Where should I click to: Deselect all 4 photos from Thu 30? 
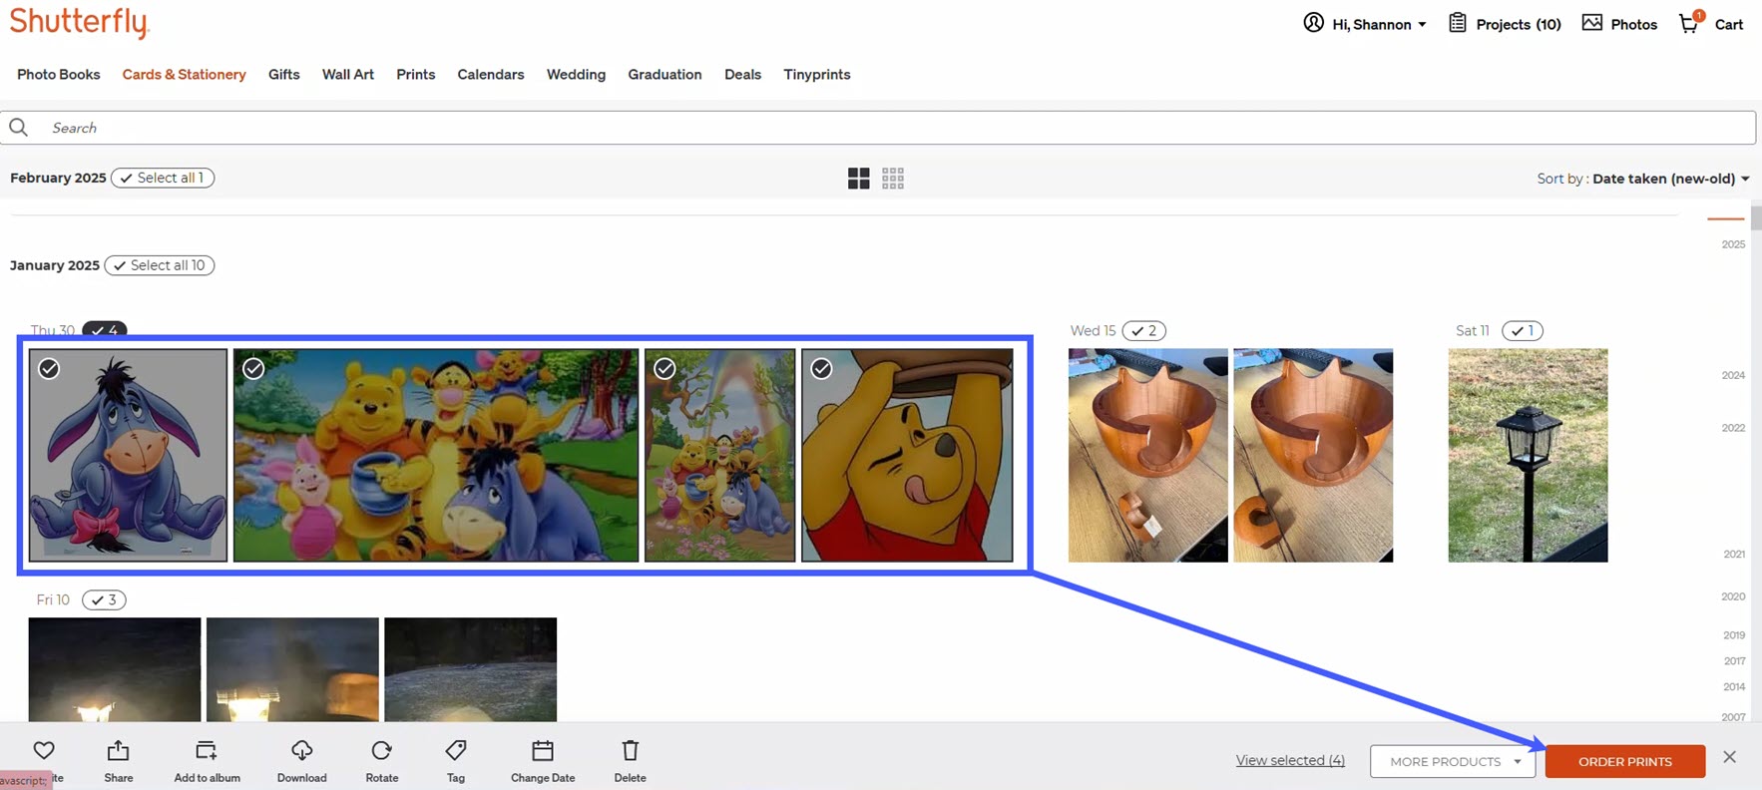tap(105, 330)
